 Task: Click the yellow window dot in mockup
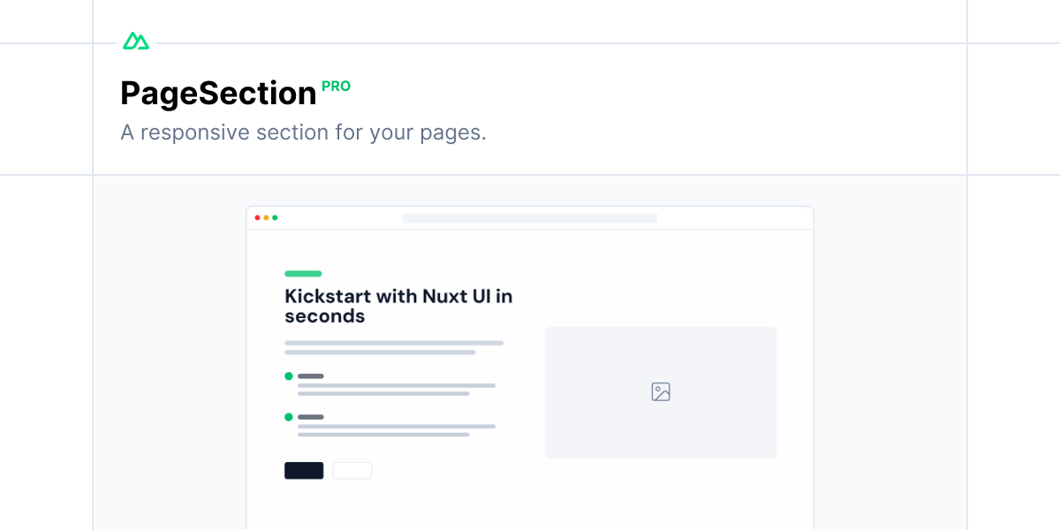(x=266, y=217)
